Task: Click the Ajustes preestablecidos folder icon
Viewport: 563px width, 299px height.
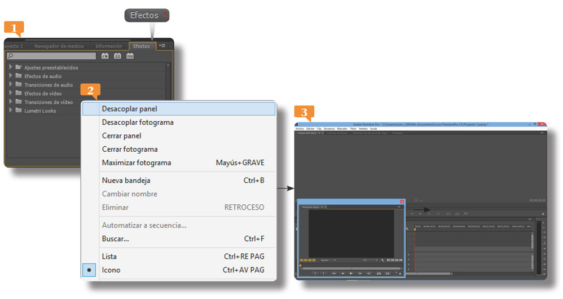Action: coord(19,67)
